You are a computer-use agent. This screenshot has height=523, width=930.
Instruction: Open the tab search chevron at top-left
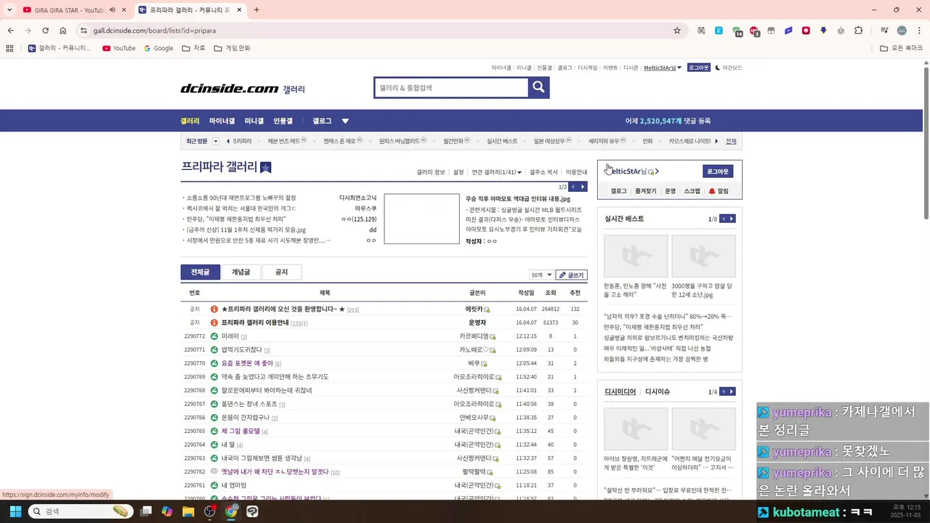[x=9, y=9]
